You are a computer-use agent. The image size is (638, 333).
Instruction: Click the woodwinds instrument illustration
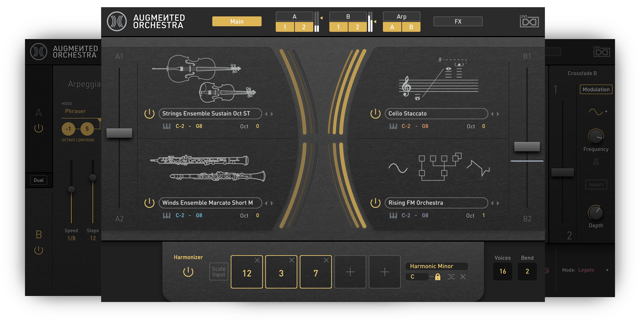(207, 168)
